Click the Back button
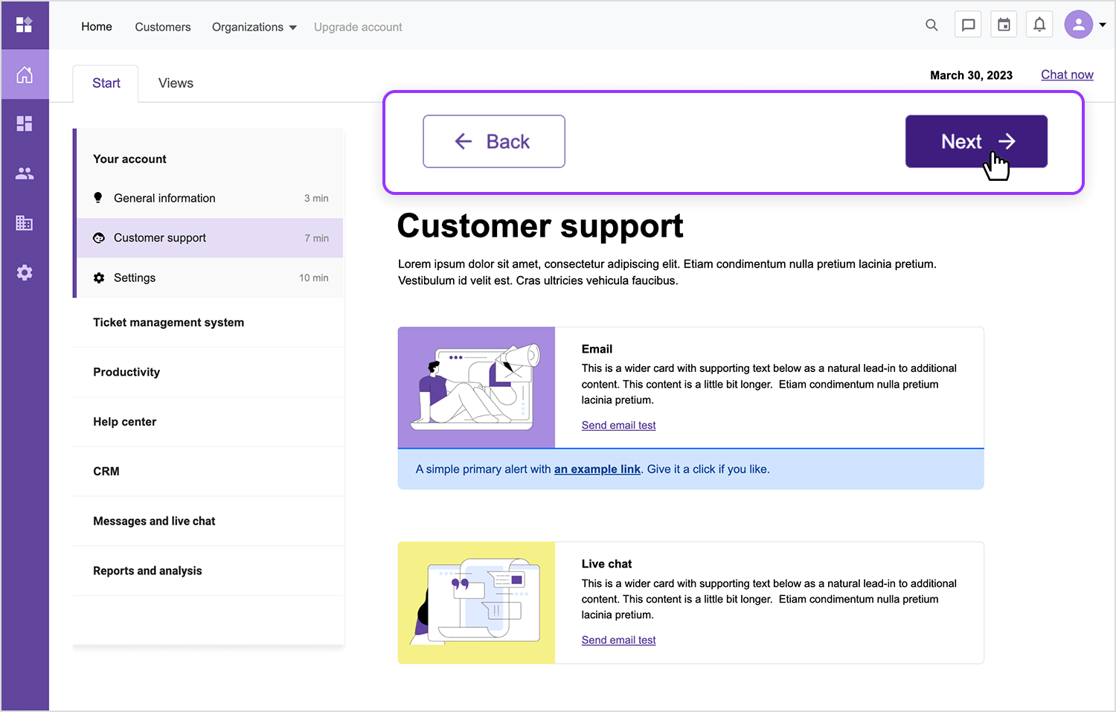The height and width of the screenshot is (712, 1116). pyautogui.click(x=494, y=141)
